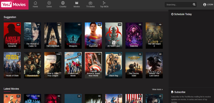Open the Black Bag poster
This screenshot has width=214, height=103.
(114, 65)
